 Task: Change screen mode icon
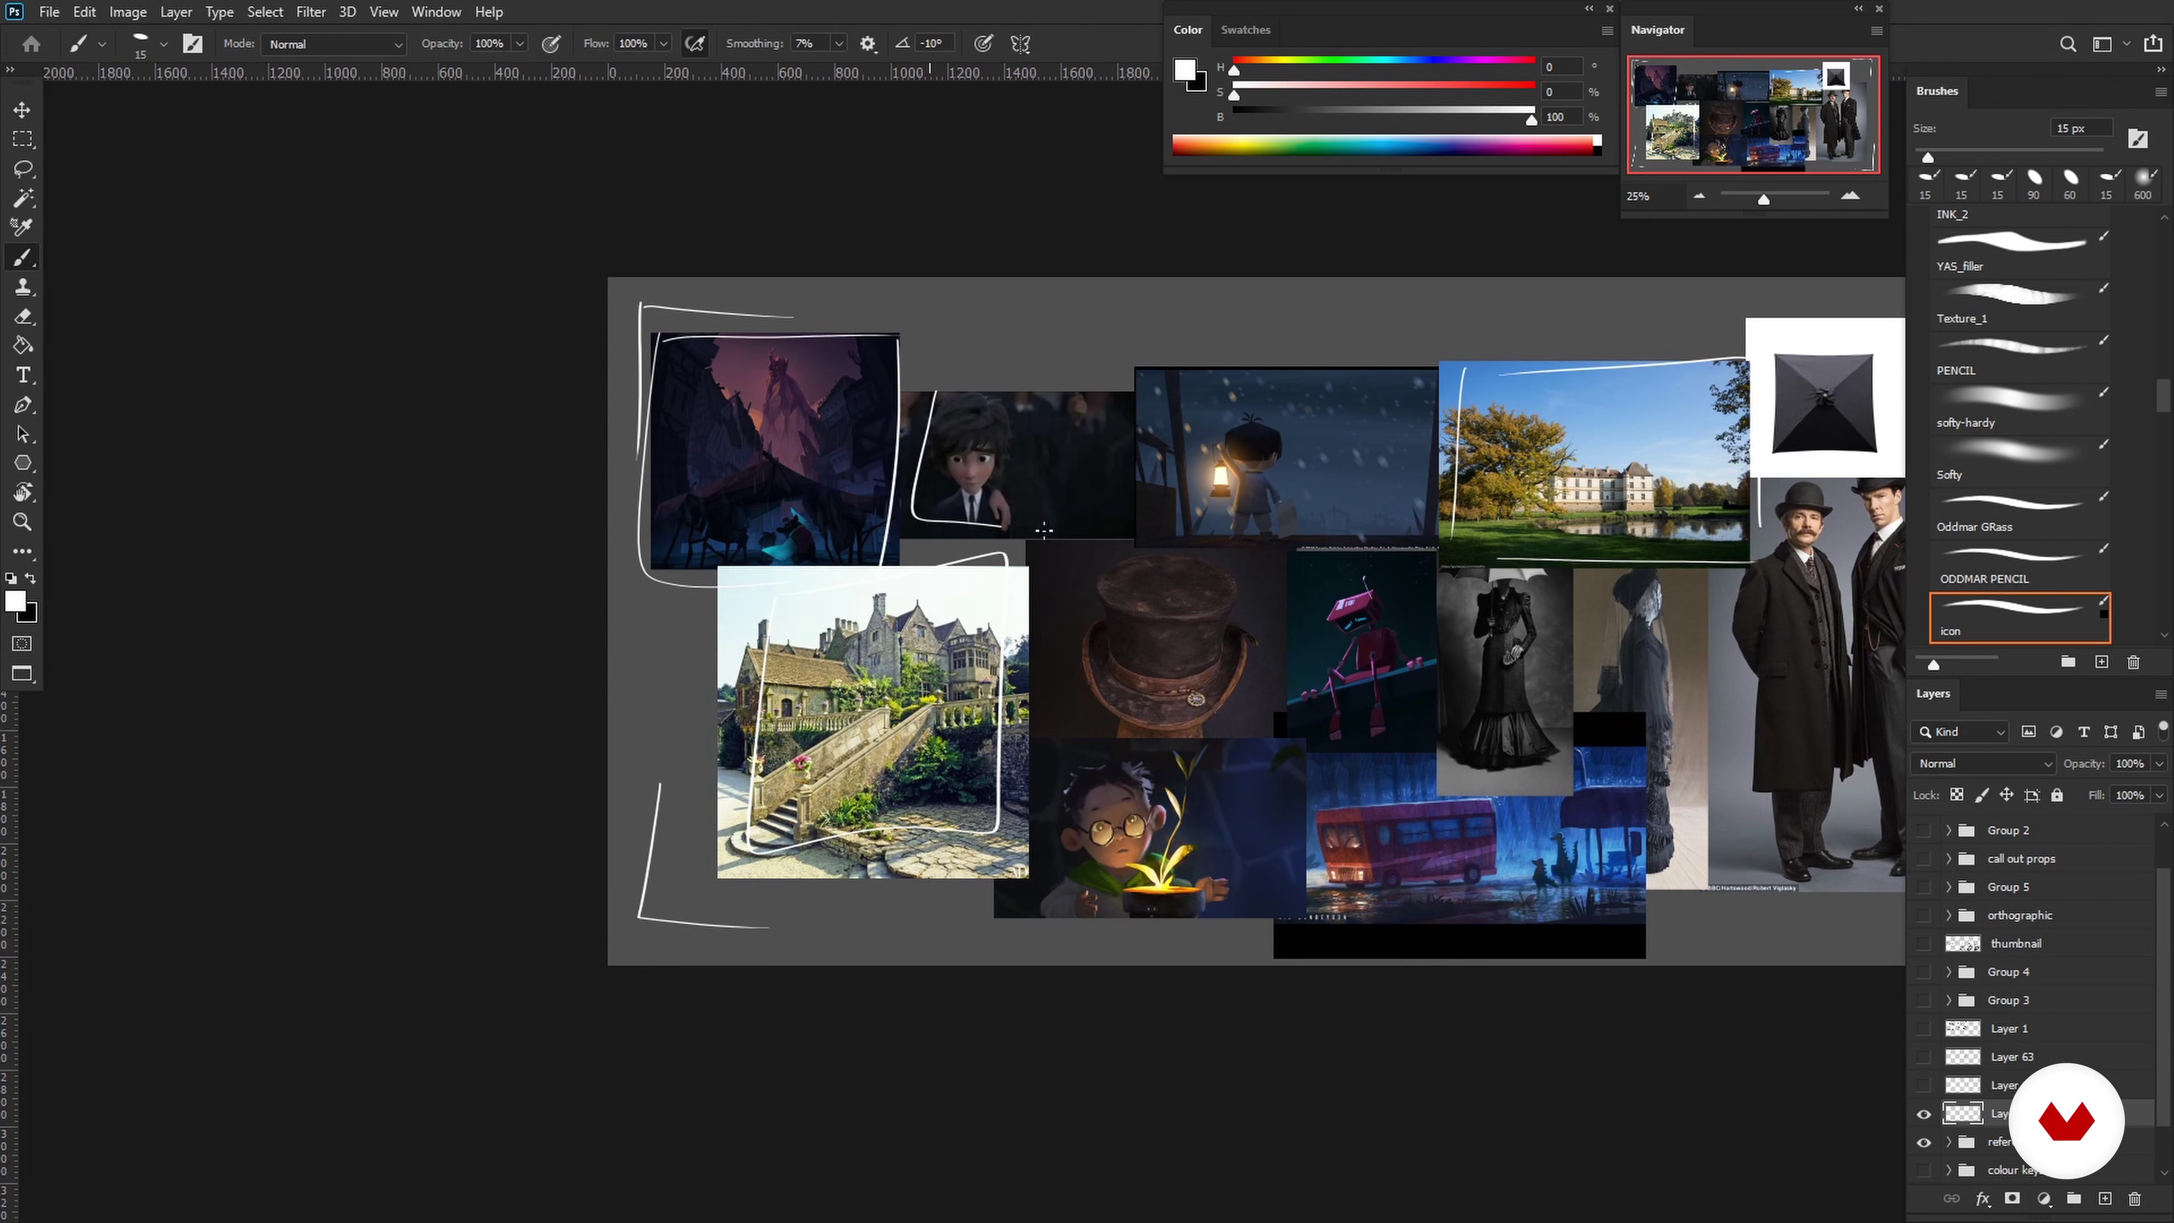click(x=23, y=674)
